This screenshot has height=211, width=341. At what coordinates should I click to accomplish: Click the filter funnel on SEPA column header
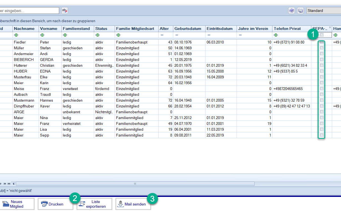(330, 28)
